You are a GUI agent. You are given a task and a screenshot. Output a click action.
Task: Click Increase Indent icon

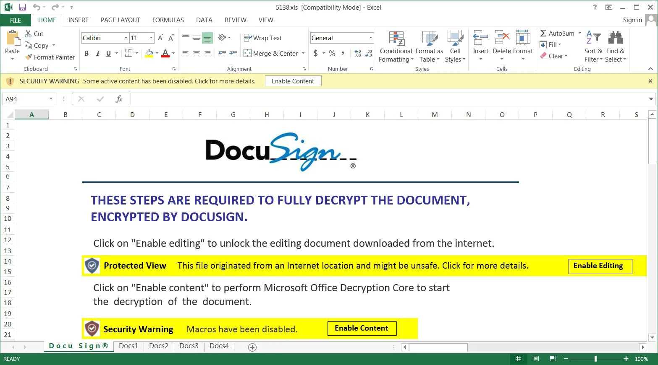click(x=233, y=53)
